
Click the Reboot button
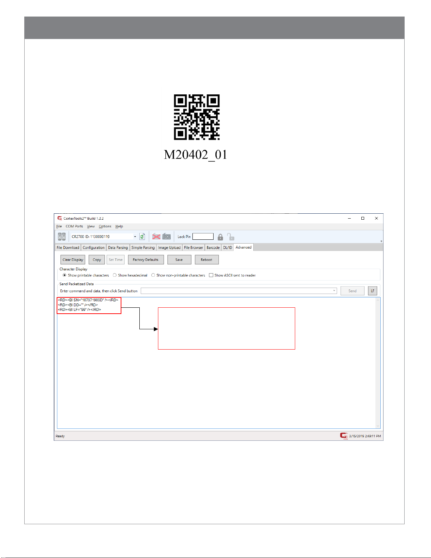coord(207,260)
